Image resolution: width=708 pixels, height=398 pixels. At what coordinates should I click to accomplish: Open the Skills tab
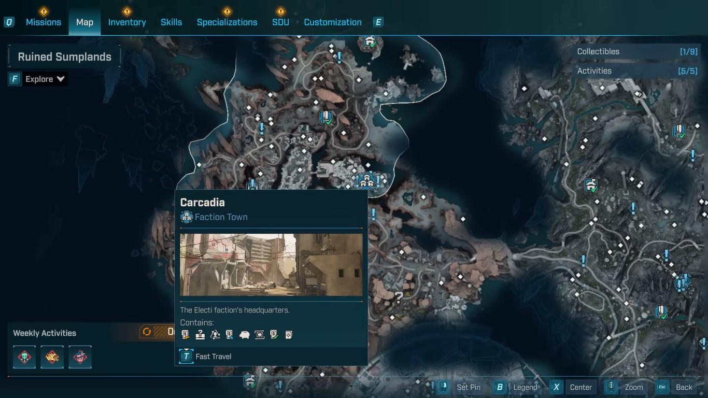click(x=171, y=22)
